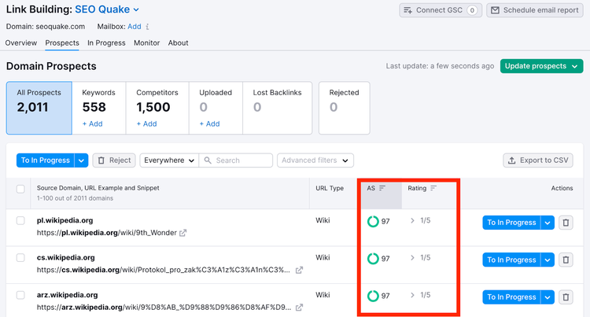Screen dimensions: 590x317
Task: Select the All Prospects card
Action: click(39, 108)
